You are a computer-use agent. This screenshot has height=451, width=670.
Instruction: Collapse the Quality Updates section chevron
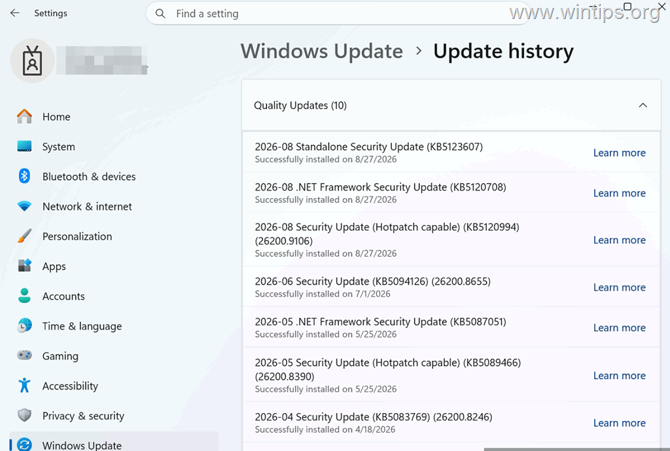[643, 105]
